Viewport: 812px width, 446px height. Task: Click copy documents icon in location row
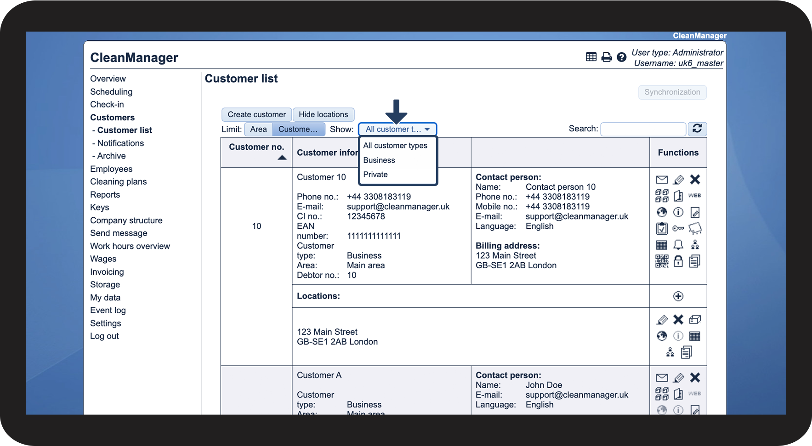click(x=687, y=352)
